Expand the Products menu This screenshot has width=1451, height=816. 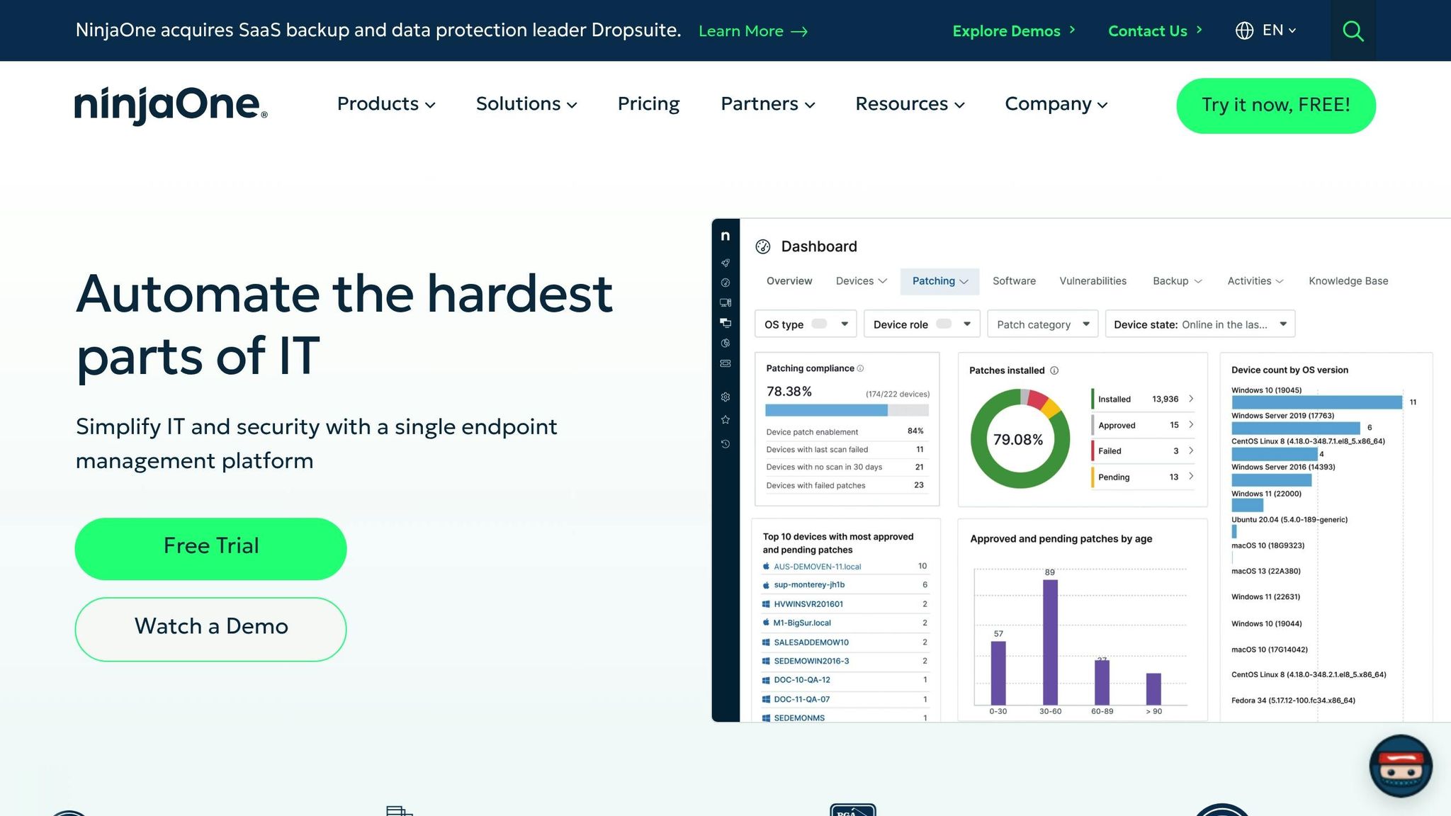[x=386, y=104]
